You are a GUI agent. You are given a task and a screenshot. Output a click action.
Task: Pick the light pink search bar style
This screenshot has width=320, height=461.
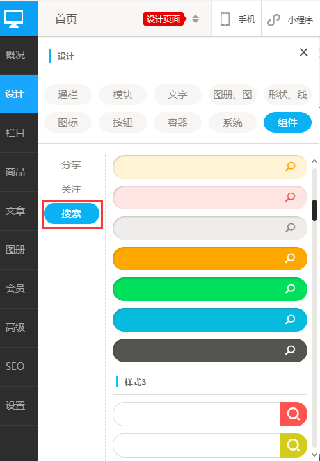tap(210, 197)
